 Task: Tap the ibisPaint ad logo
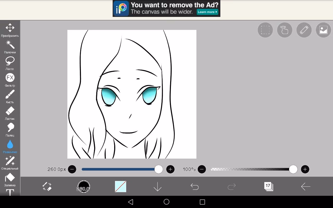tap(121, 8)
